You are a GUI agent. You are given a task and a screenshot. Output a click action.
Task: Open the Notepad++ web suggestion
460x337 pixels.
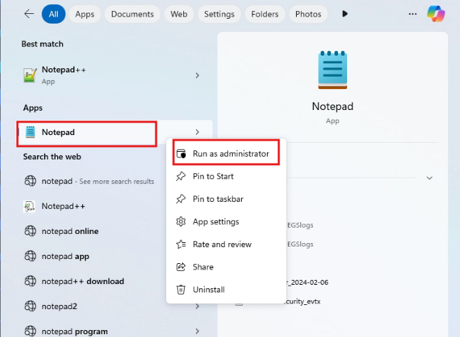tap(63, 206)
